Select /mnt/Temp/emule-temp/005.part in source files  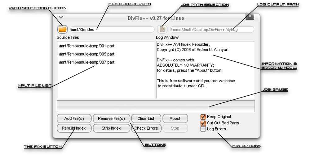tap(86, 54)
